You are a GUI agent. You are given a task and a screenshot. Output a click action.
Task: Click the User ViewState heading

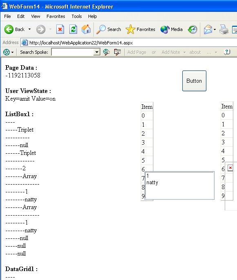pos(28,91)
